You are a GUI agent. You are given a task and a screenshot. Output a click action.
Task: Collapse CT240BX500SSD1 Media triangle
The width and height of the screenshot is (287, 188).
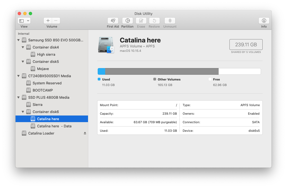pyautogui.click(x=19, y=76)
